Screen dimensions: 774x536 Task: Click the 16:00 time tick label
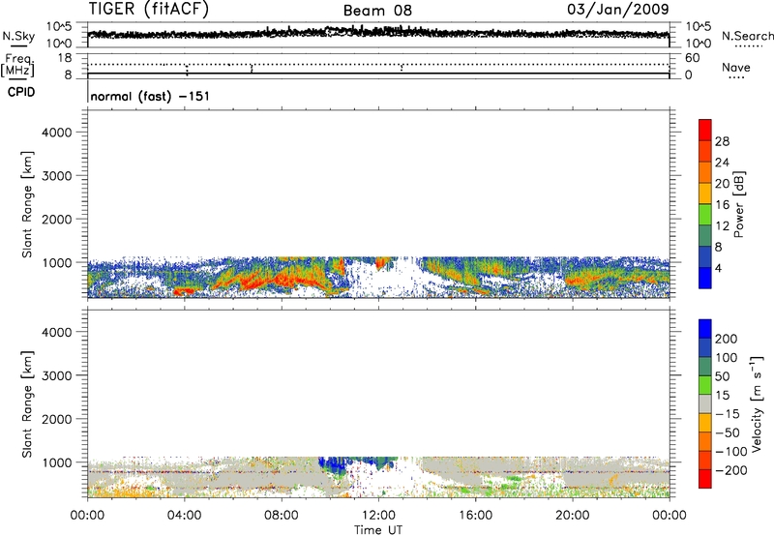click(475, 516)
